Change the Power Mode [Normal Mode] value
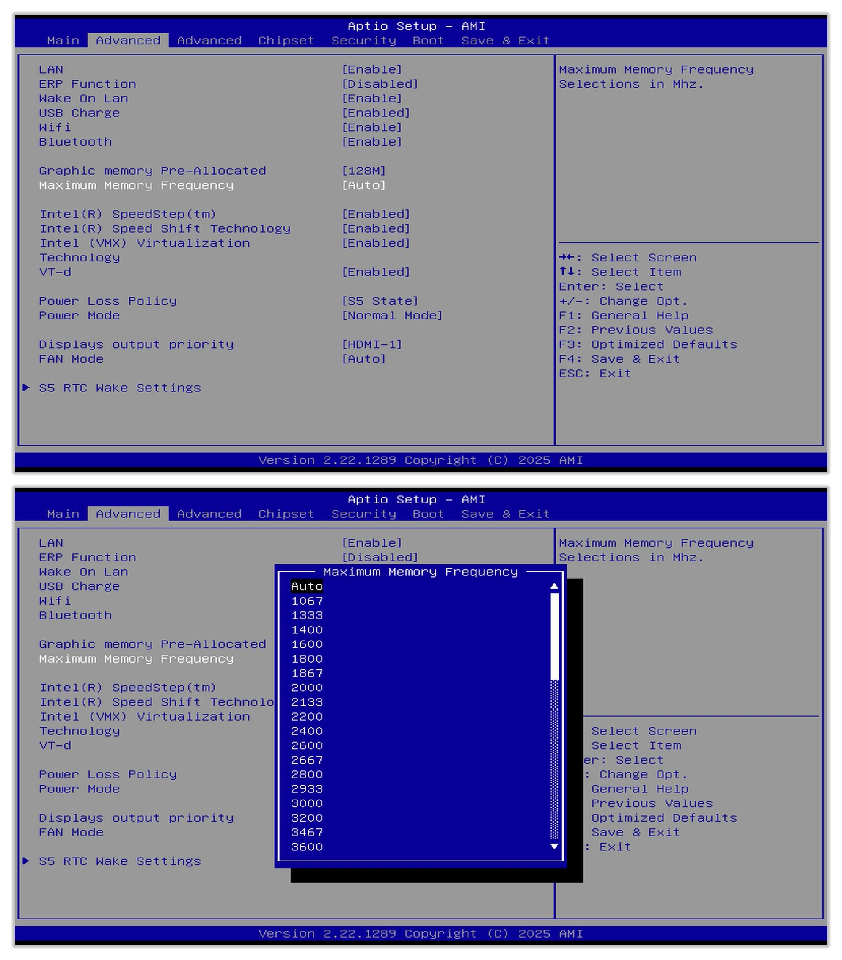The height and width of the screenshot is (960, 842). click(392, 316)
